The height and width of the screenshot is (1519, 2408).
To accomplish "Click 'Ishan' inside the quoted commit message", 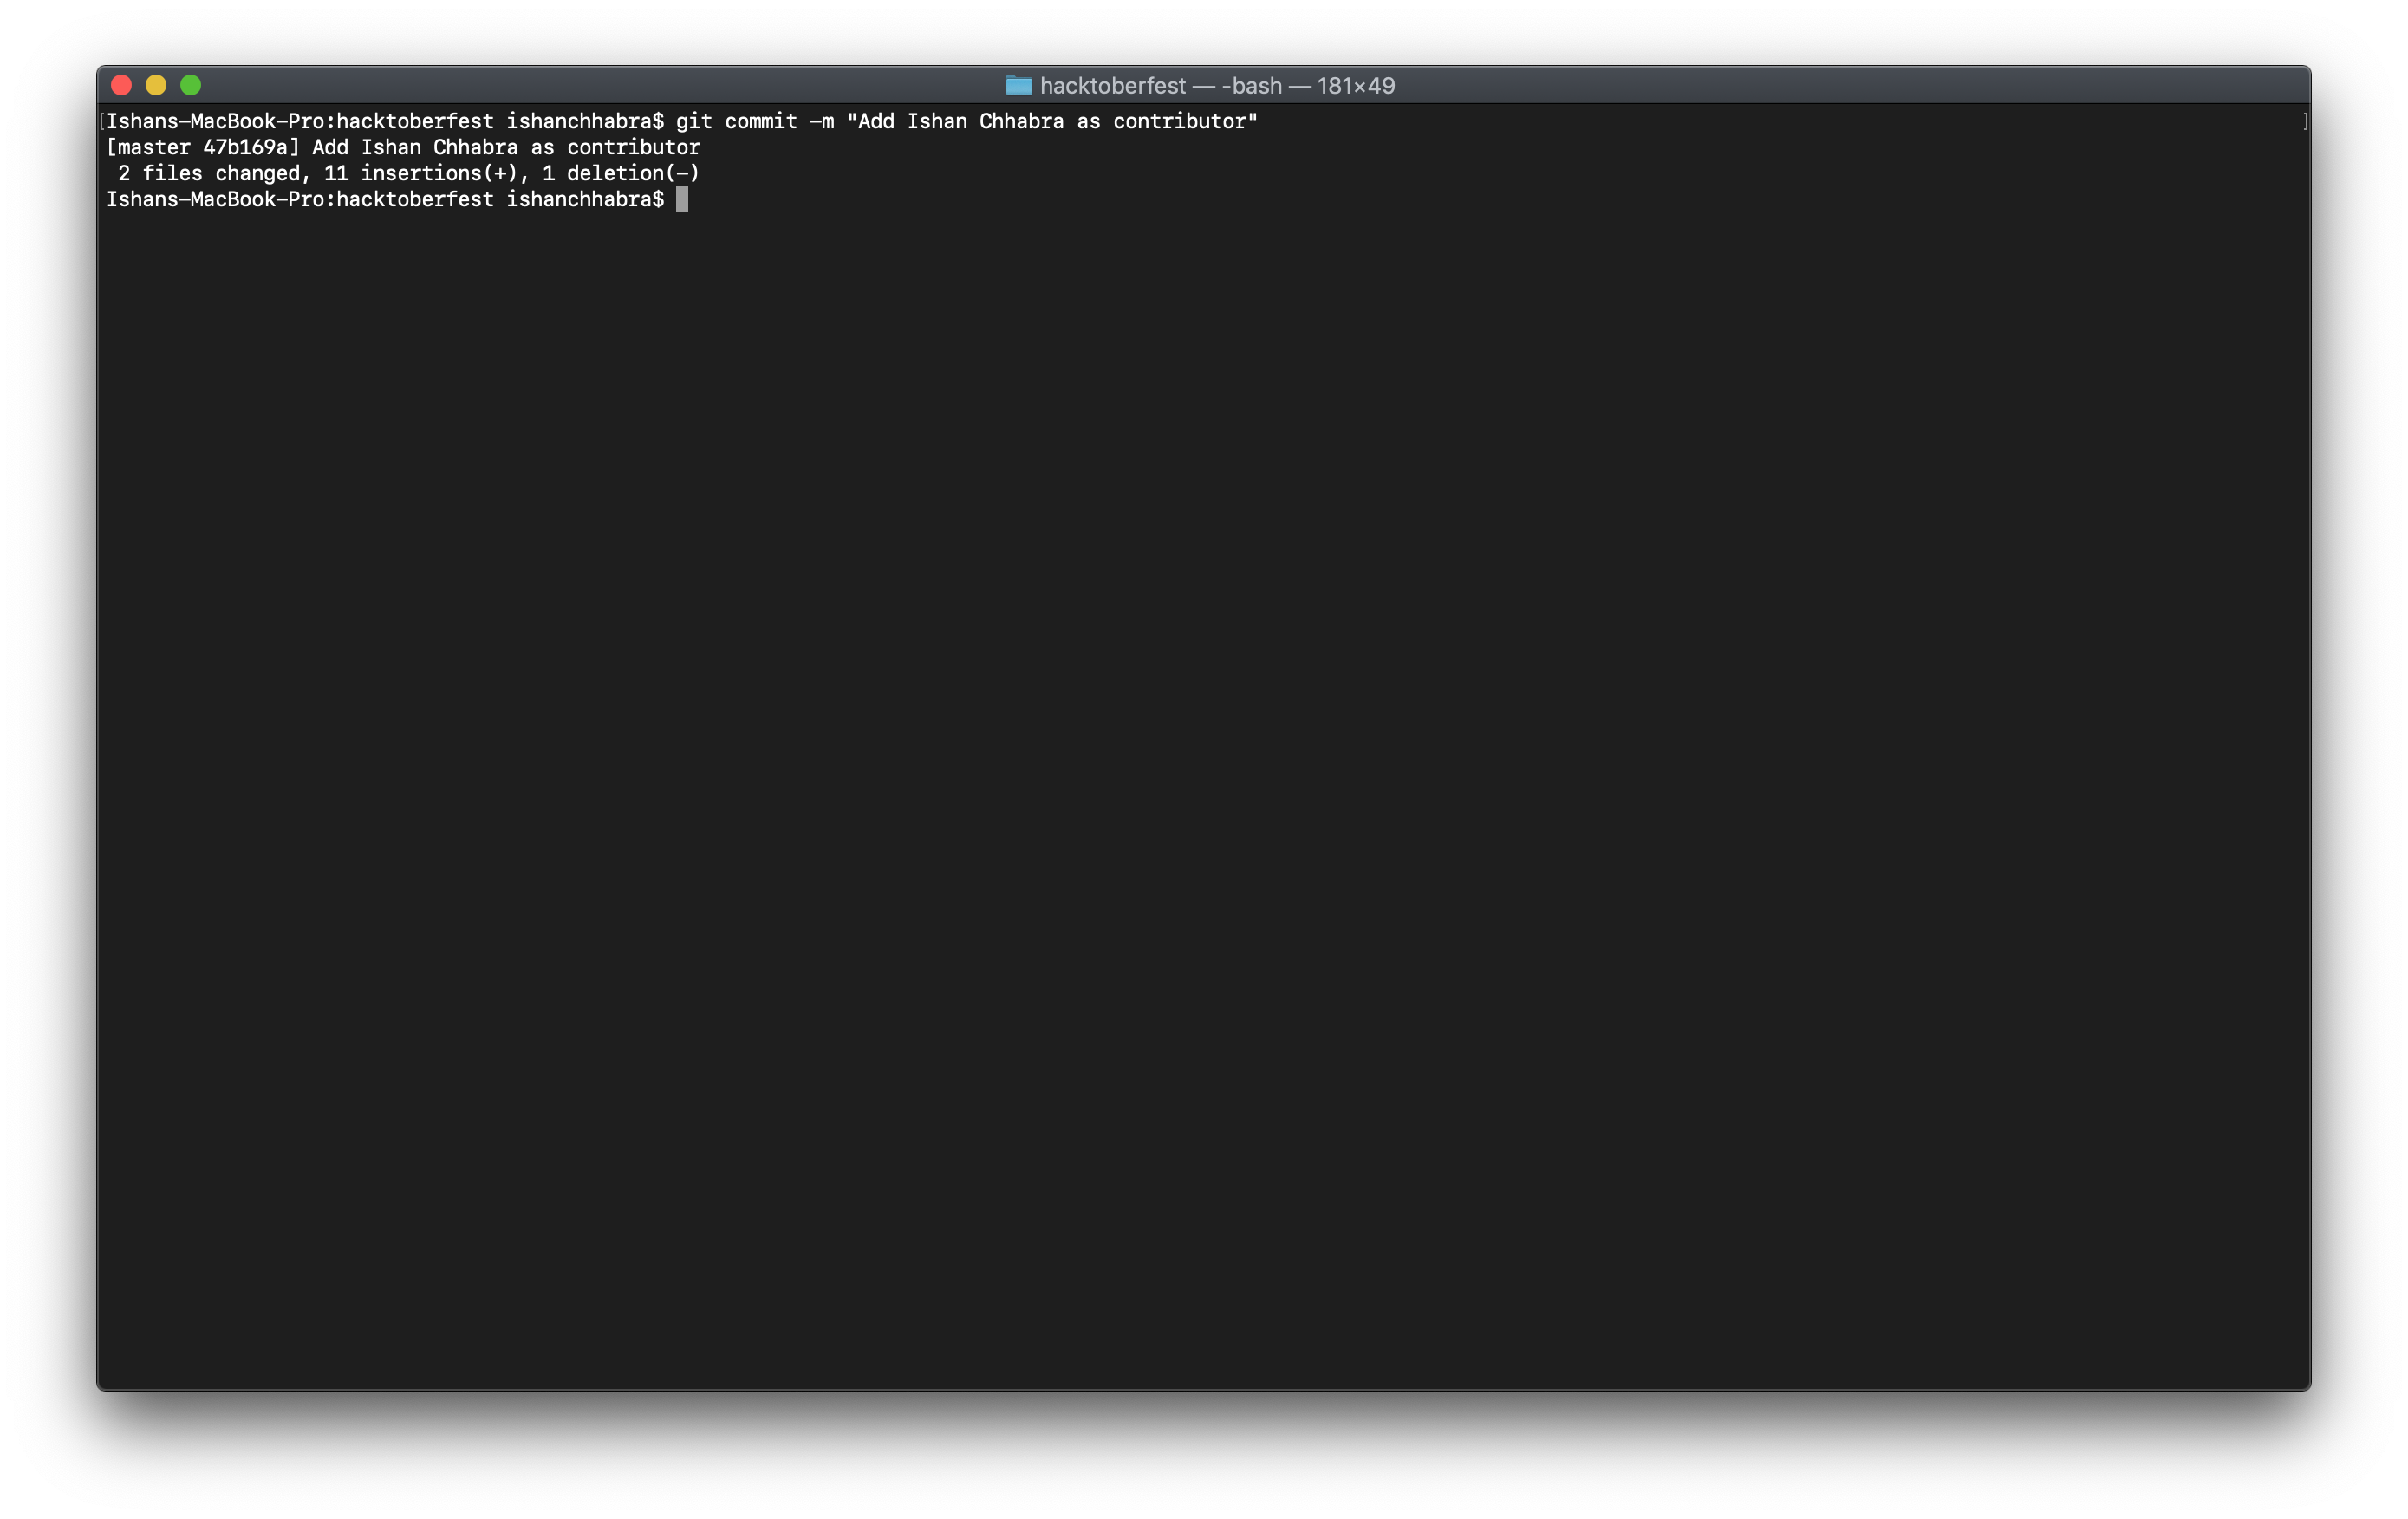I will (x=936, y=121).
